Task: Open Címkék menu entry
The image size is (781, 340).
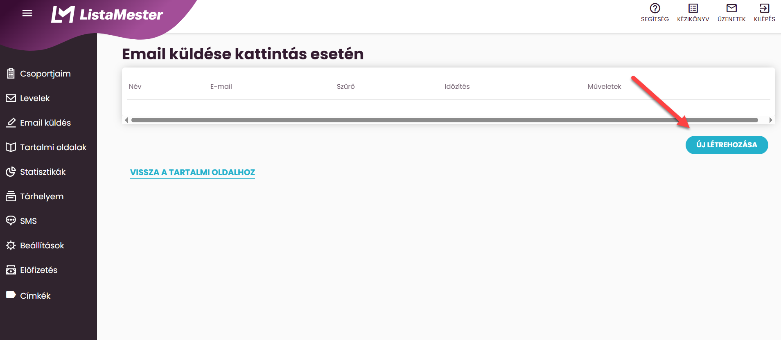Action: pos(35,295)
